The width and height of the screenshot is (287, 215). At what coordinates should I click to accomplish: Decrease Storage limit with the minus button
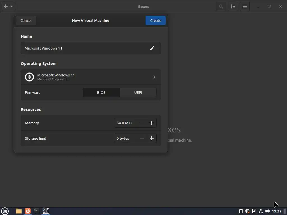(x=142, y=138)
